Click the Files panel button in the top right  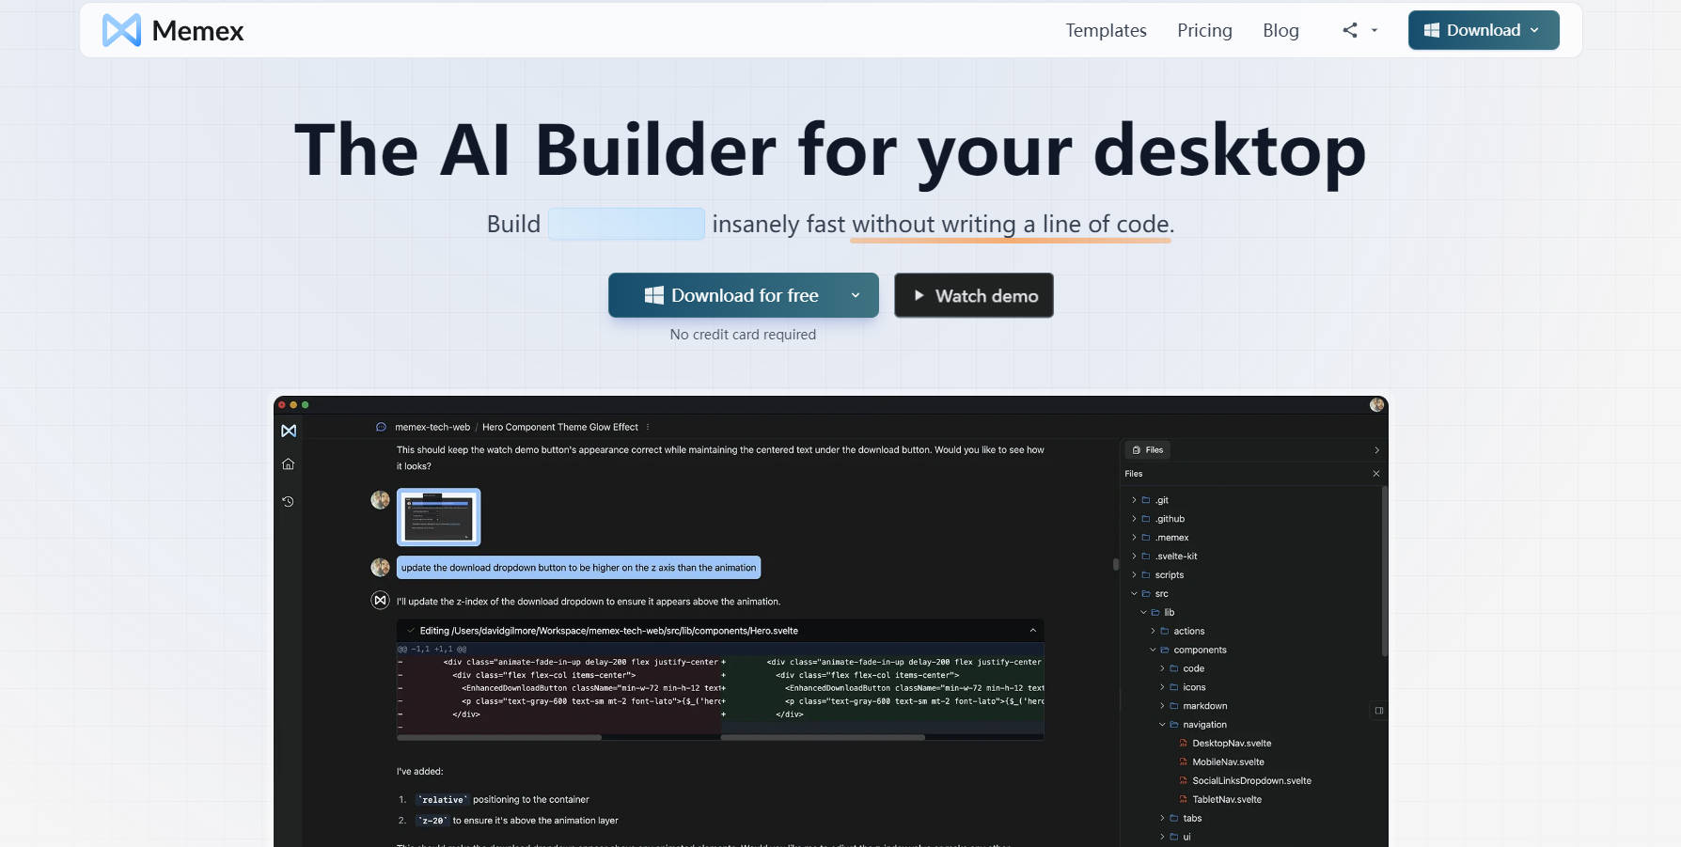tap(1148, 449)
